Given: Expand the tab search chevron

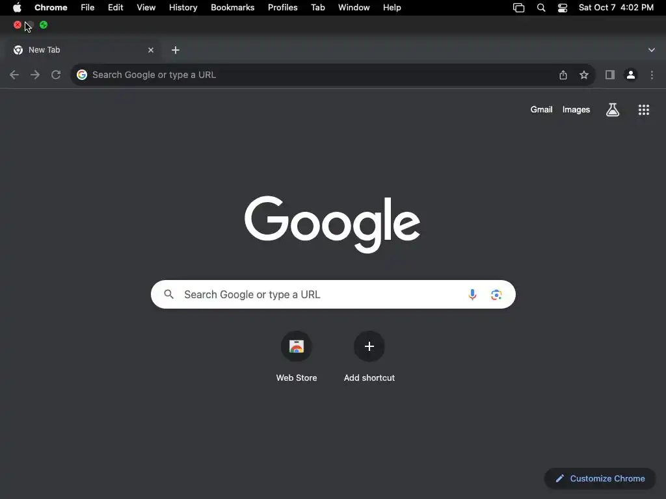Looking at the screenshot, I should pos(652,50).
